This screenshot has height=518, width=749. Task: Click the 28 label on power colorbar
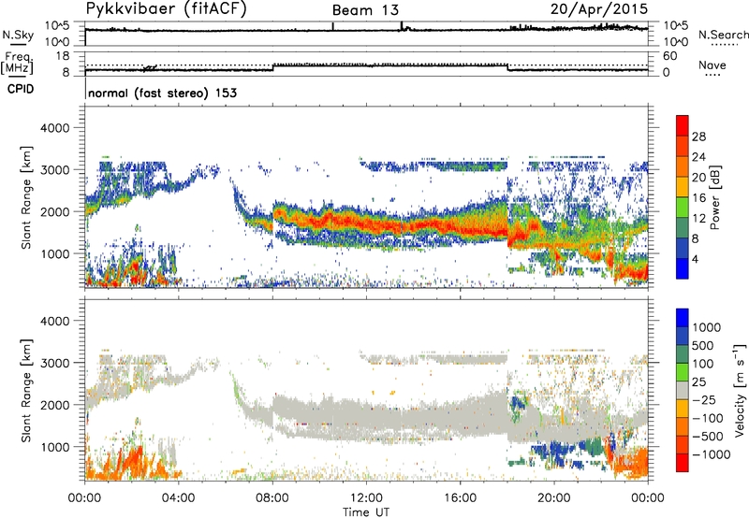(x=698, y=137)
